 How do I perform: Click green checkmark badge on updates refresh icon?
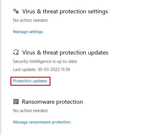coord(17,54)
